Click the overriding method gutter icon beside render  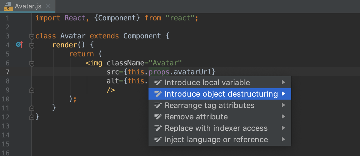pos(19,45)
